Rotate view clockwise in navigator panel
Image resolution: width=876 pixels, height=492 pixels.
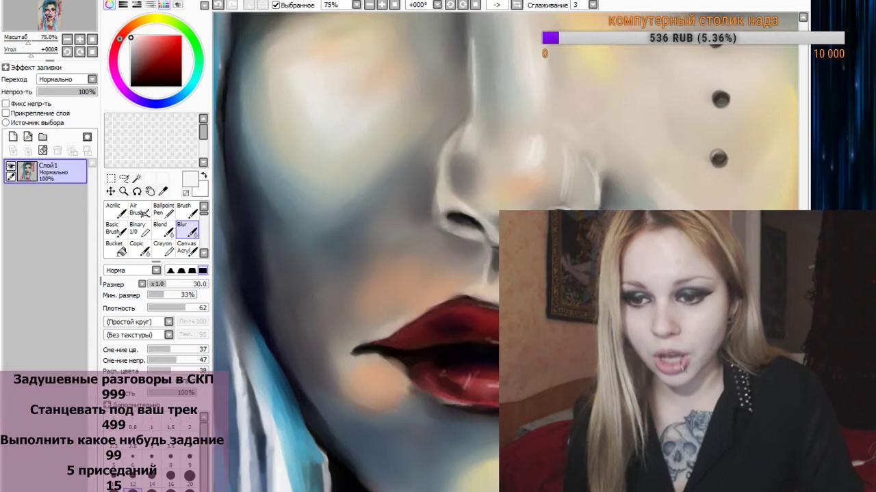(x=80, y=51)
